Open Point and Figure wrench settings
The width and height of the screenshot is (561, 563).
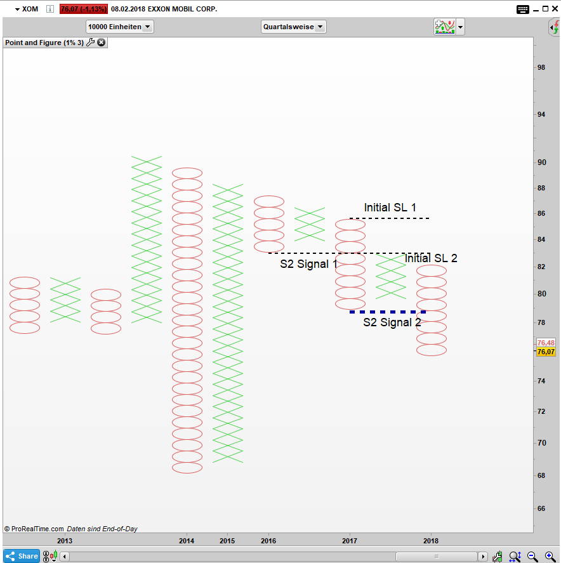tap(90, 43)
